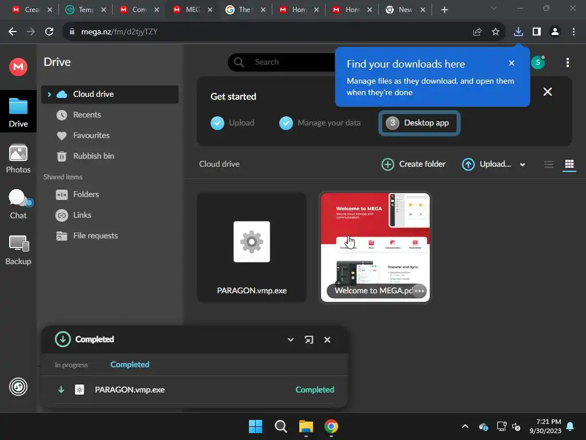Collapse the Completed transfers panel
Image resolution: width=586 pixels, height=440 pixels.
[x=290, y=340]
